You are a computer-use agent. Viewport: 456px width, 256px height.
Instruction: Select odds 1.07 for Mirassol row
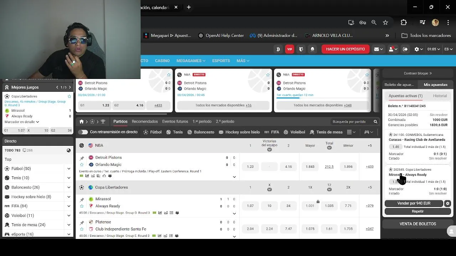pos(250,206)
